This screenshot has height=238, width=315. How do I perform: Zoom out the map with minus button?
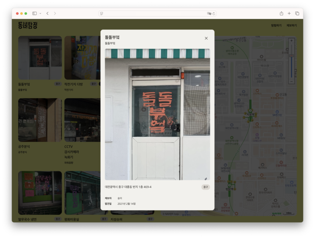click(x=291, y=81)
